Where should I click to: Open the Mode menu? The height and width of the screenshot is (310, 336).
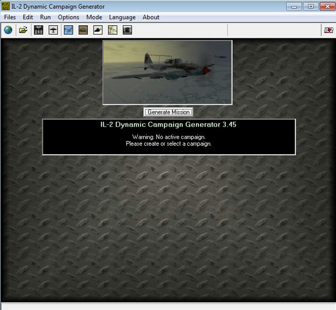click(x=94, y=17)
